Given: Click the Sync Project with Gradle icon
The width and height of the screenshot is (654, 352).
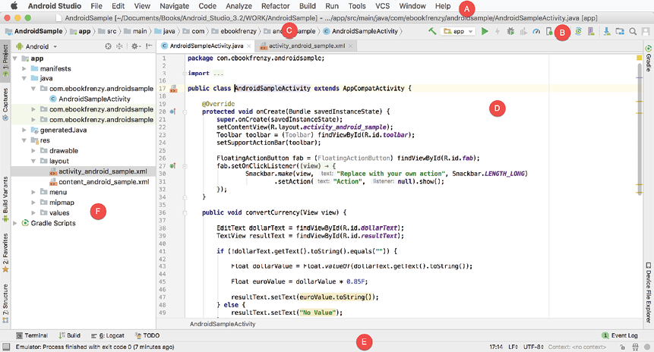Looking at the screenshot, I should point(578,31).
